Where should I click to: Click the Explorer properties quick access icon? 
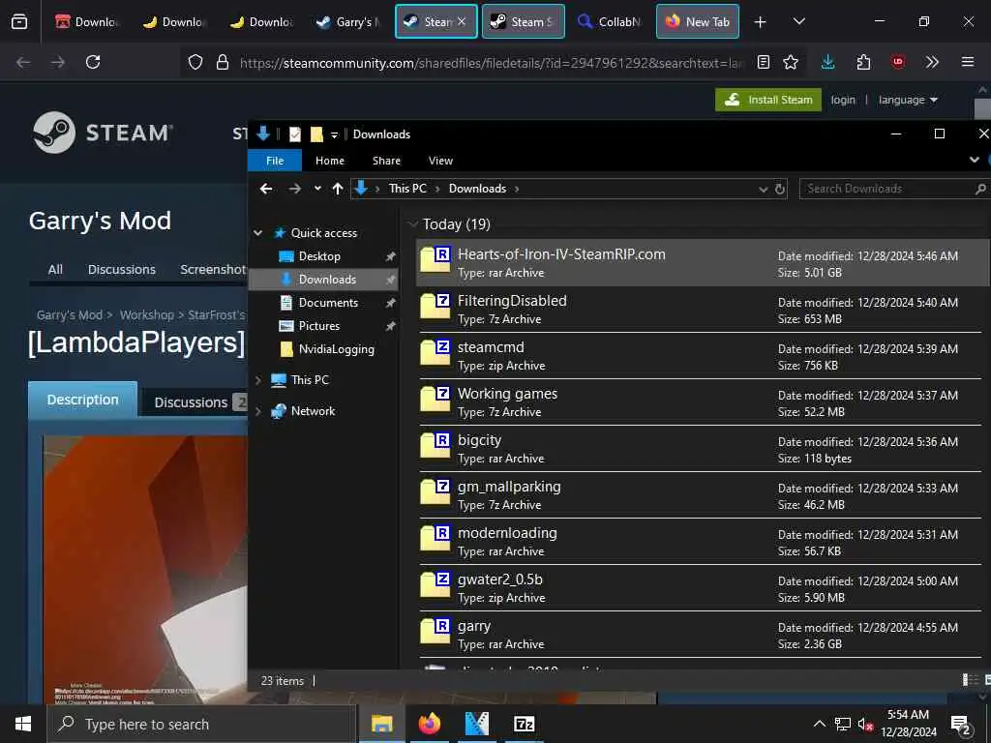(x=295, y=134)
